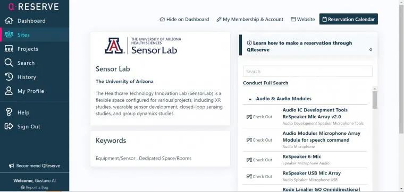
Task: Click the Sign Out arrow icon
Action: (9, 126)
